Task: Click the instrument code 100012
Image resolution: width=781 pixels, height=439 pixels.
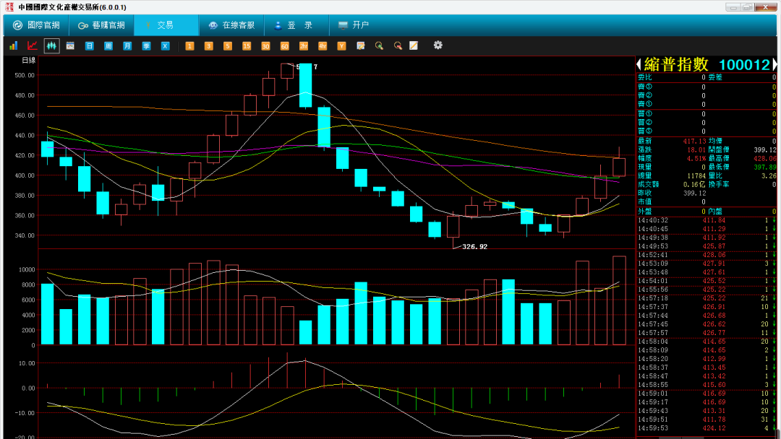Action: click(x=745, y=65)
